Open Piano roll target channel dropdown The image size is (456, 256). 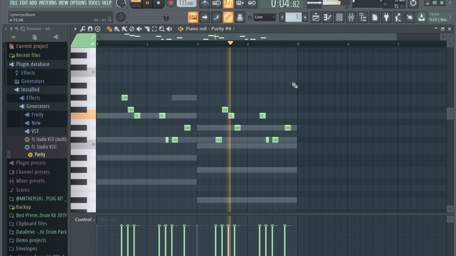(x=208, y=28)
